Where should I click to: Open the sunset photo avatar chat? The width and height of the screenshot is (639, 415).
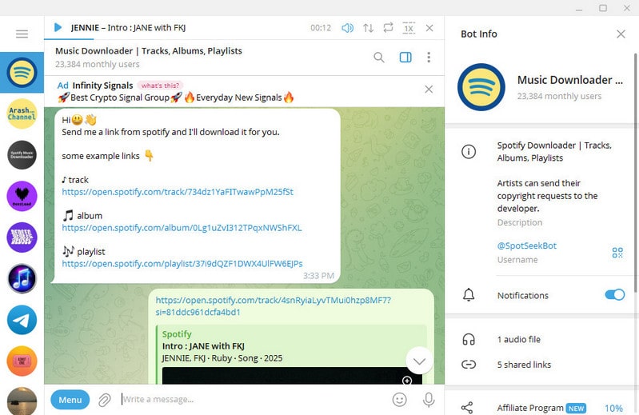click(22, 401)
